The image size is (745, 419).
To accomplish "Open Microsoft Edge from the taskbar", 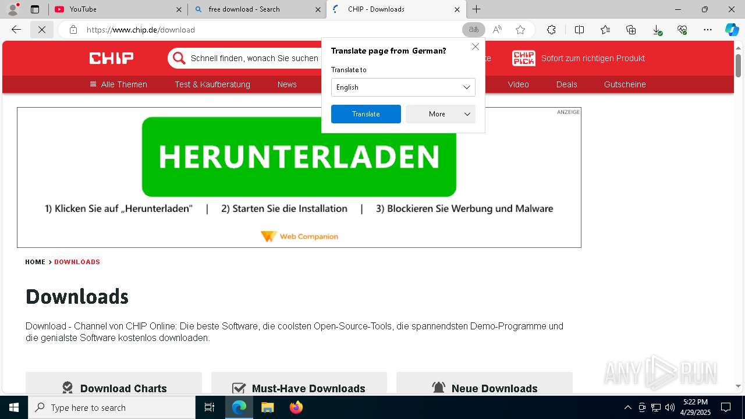I will (239, 407).
